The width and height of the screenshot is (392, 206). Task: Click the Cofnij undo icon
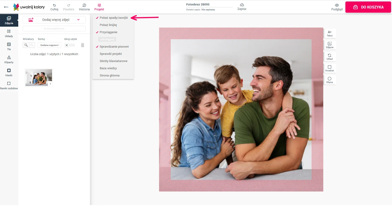pyautogui.click(x=54, y=7)
